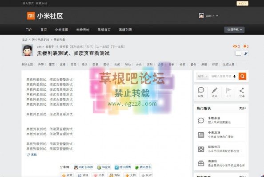Click 移动 in moderation toolbar
264x177 pixels.
(128, 65)
